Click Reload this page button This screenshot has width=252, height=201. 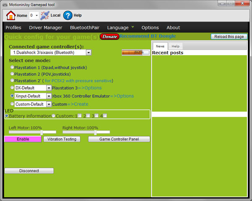(229, 37)
